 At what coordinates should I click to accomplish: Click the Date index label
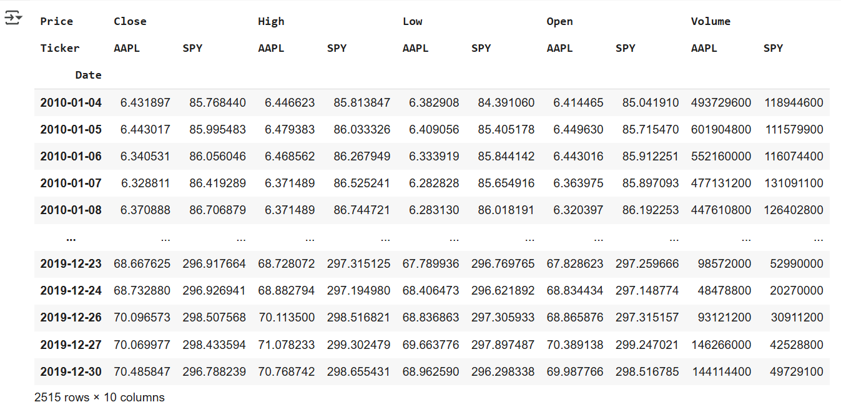coord(88,75)
